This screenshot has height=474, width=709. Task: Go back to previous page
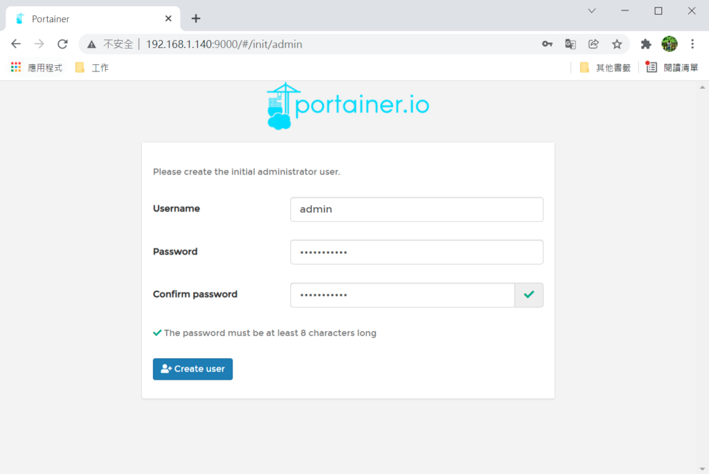(x=16, y=44)
